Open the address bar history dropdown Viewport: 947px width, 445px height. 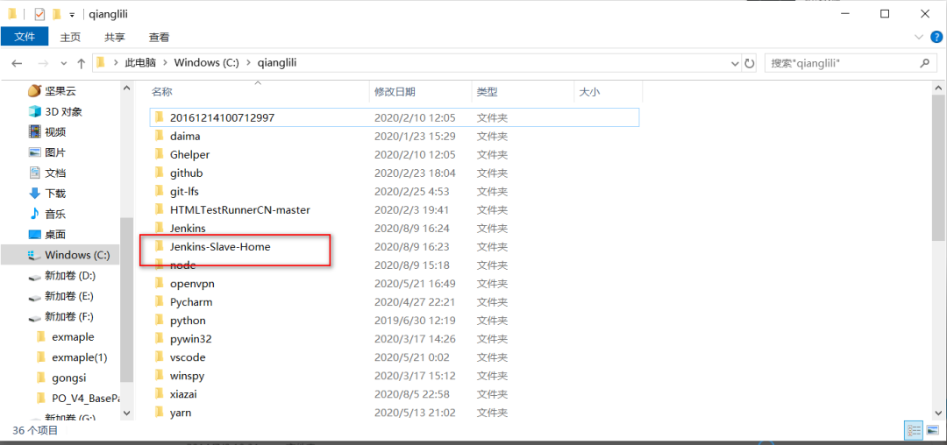[x=735, y=63]
